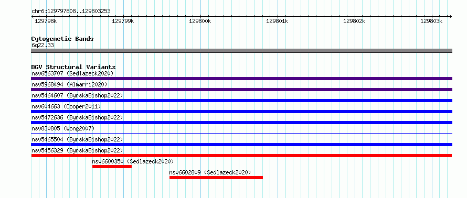The image size is (467, 198).
Task: Click the nsv5472636 (ByrskaBishop2022) label
Action: [x=77, y=117]
